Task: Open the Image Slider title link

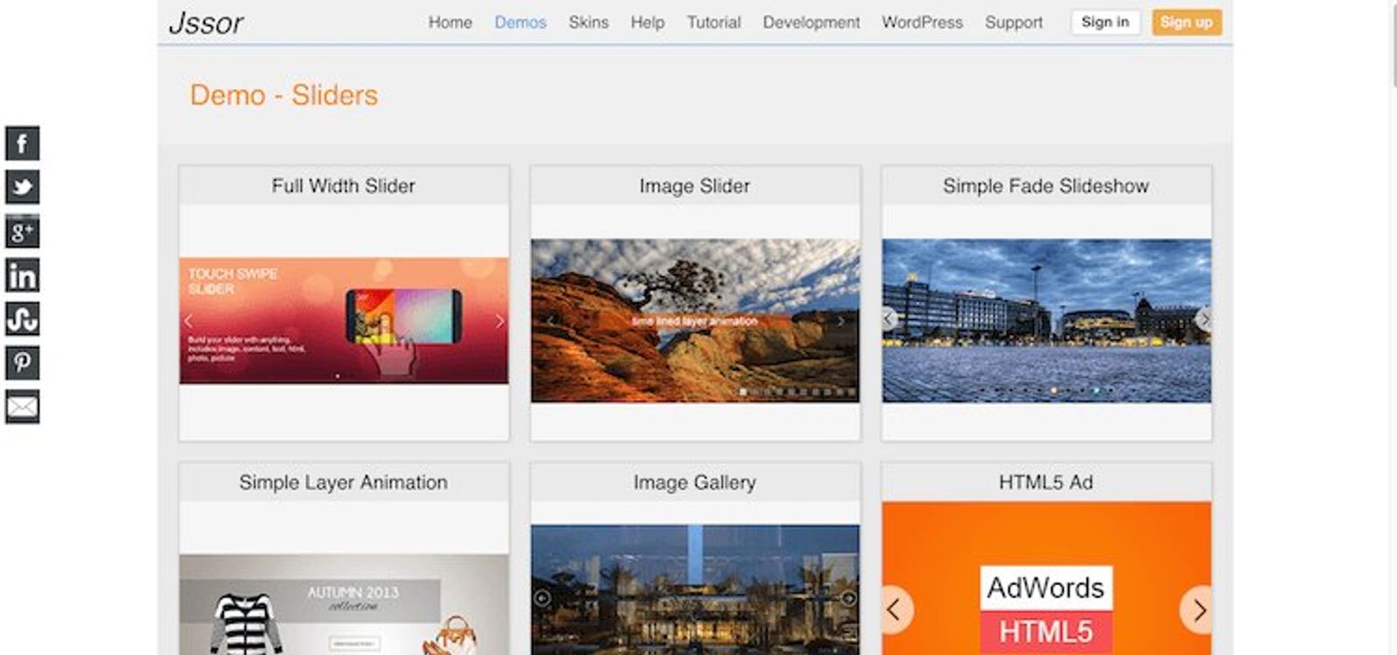Action: click(695, 186)
